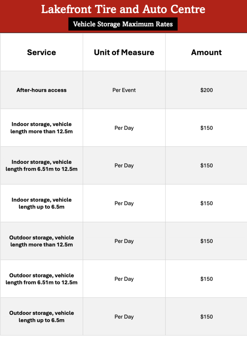
Task: Select the $200 amount cell
Action: click(206, 90)
